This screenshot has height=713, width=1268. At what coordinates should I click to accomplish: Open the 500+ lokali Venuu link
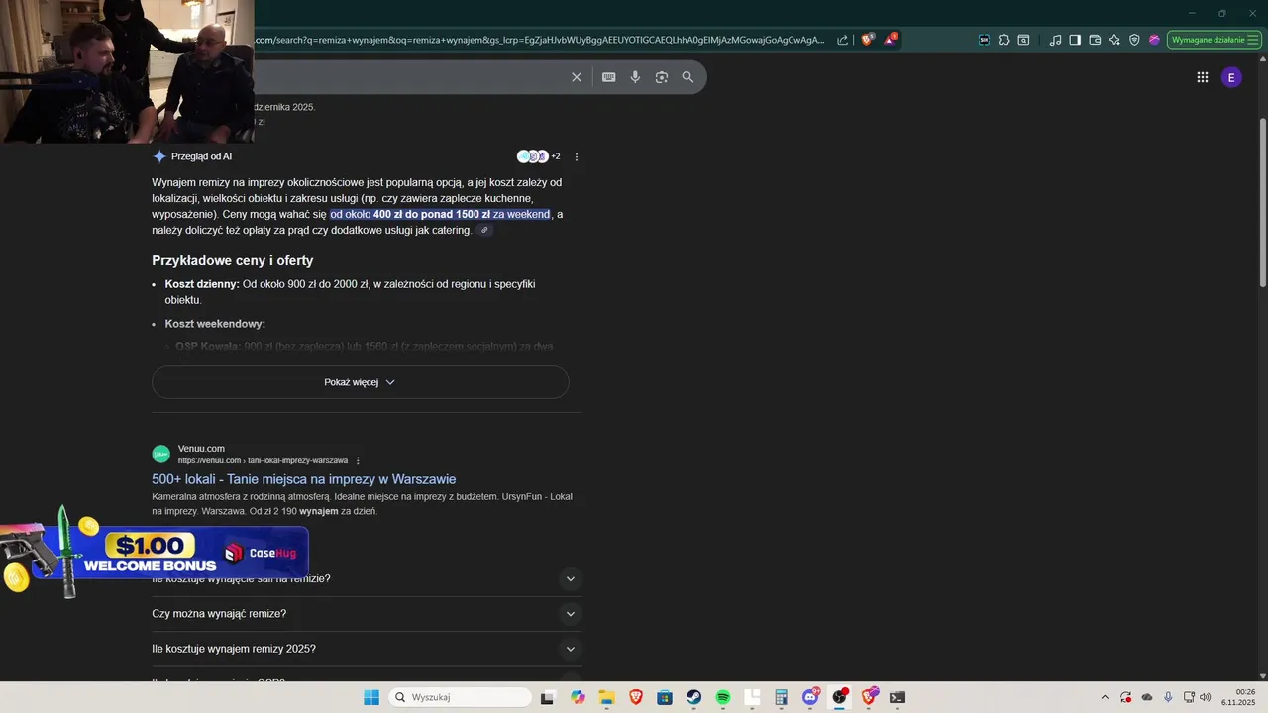303,479
